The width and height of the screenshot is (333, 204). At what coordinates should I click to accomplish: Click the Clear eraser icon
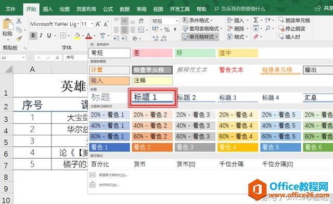coord(256,36)
